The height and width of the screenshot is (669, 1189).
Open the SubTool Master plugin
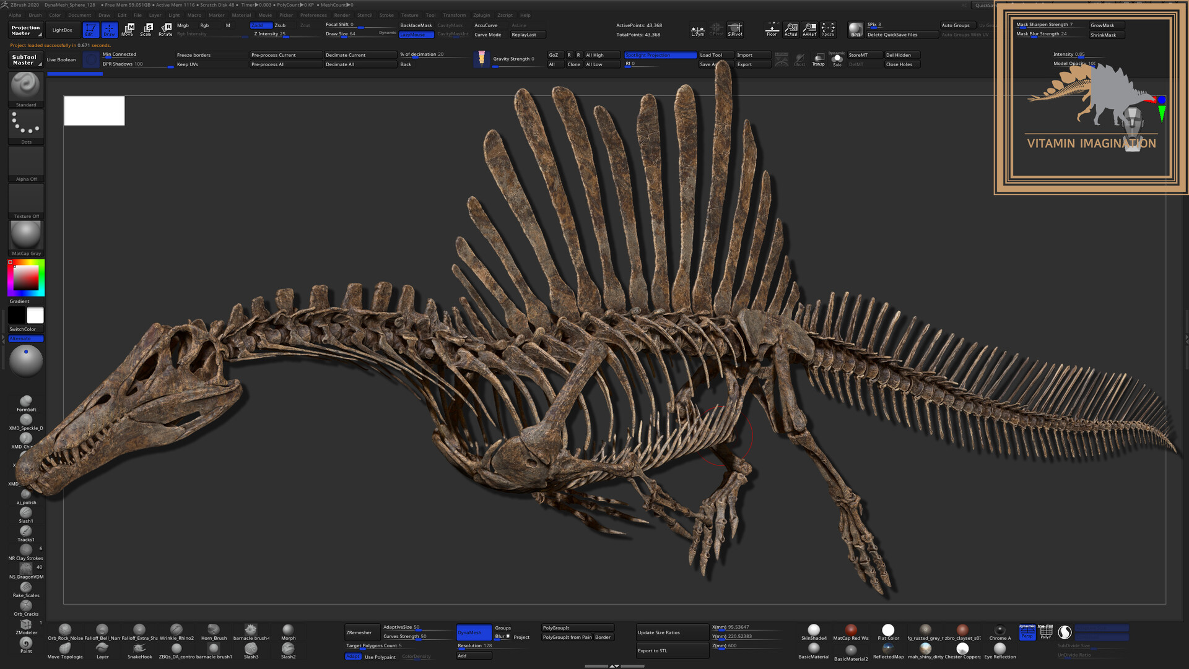click(x=26, y=60)
